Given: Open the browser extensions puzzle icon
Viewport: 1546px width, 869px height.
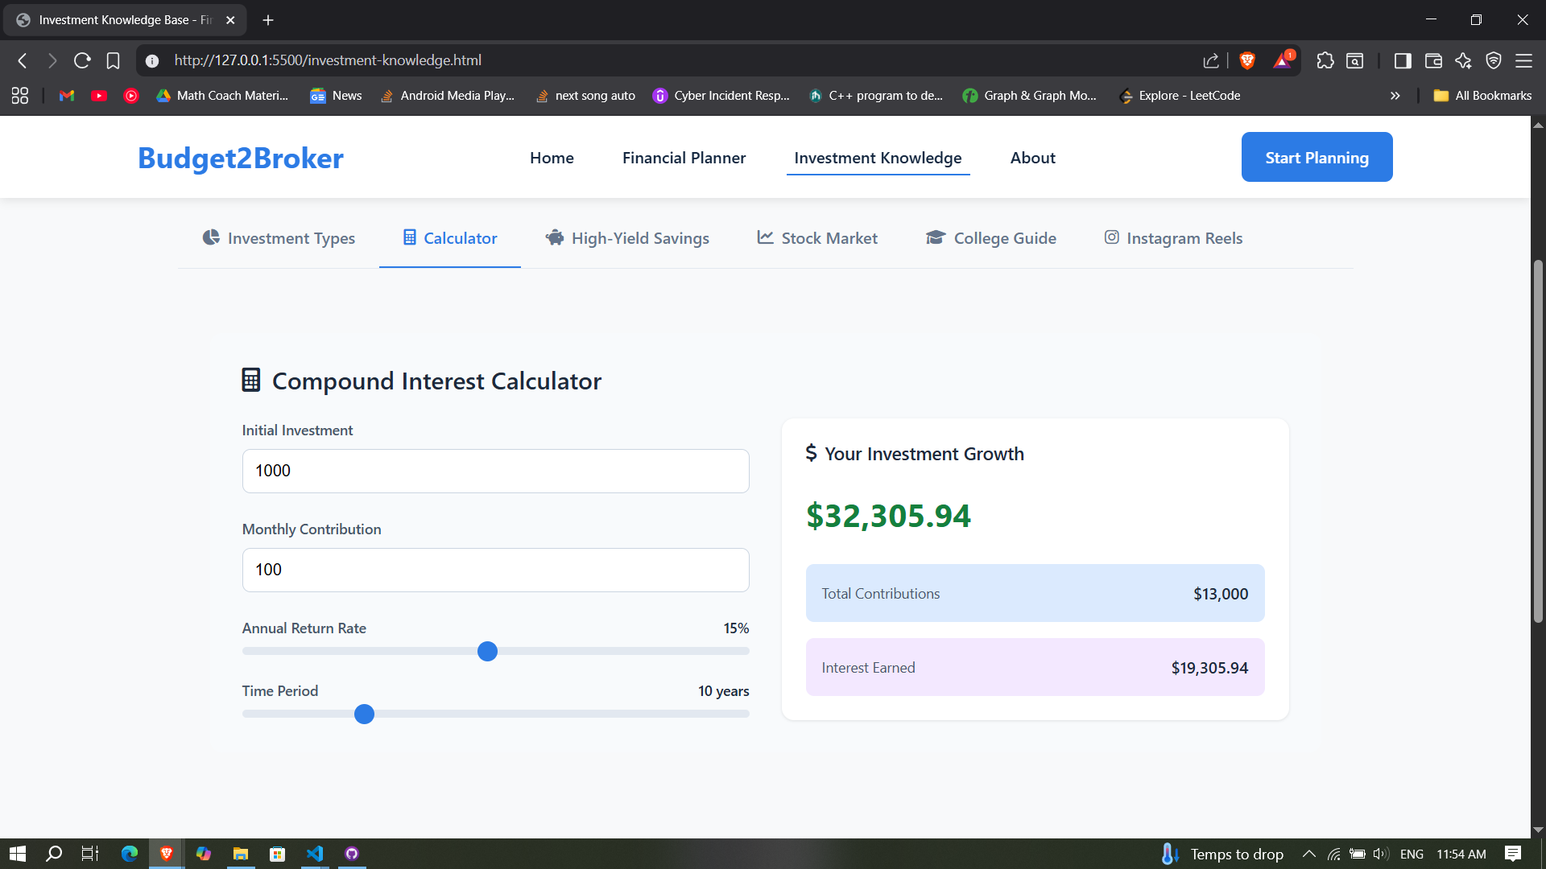Looking at the screenshot, I should coord(1325,60).
